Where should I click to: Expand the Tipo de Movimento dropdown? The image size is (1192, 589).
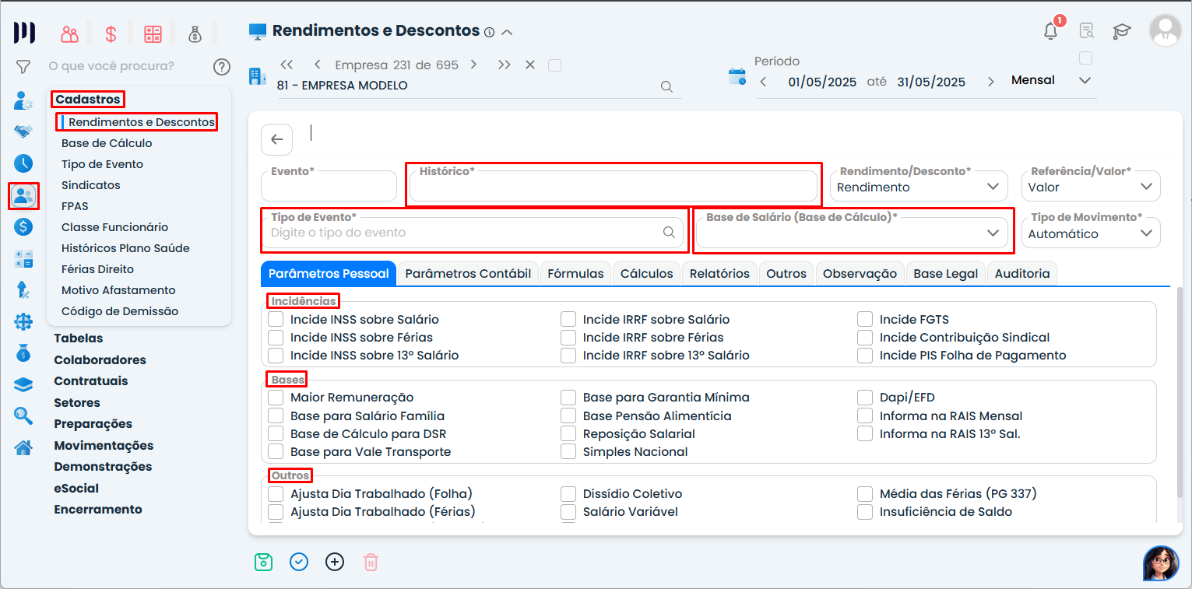[1090, 233]
